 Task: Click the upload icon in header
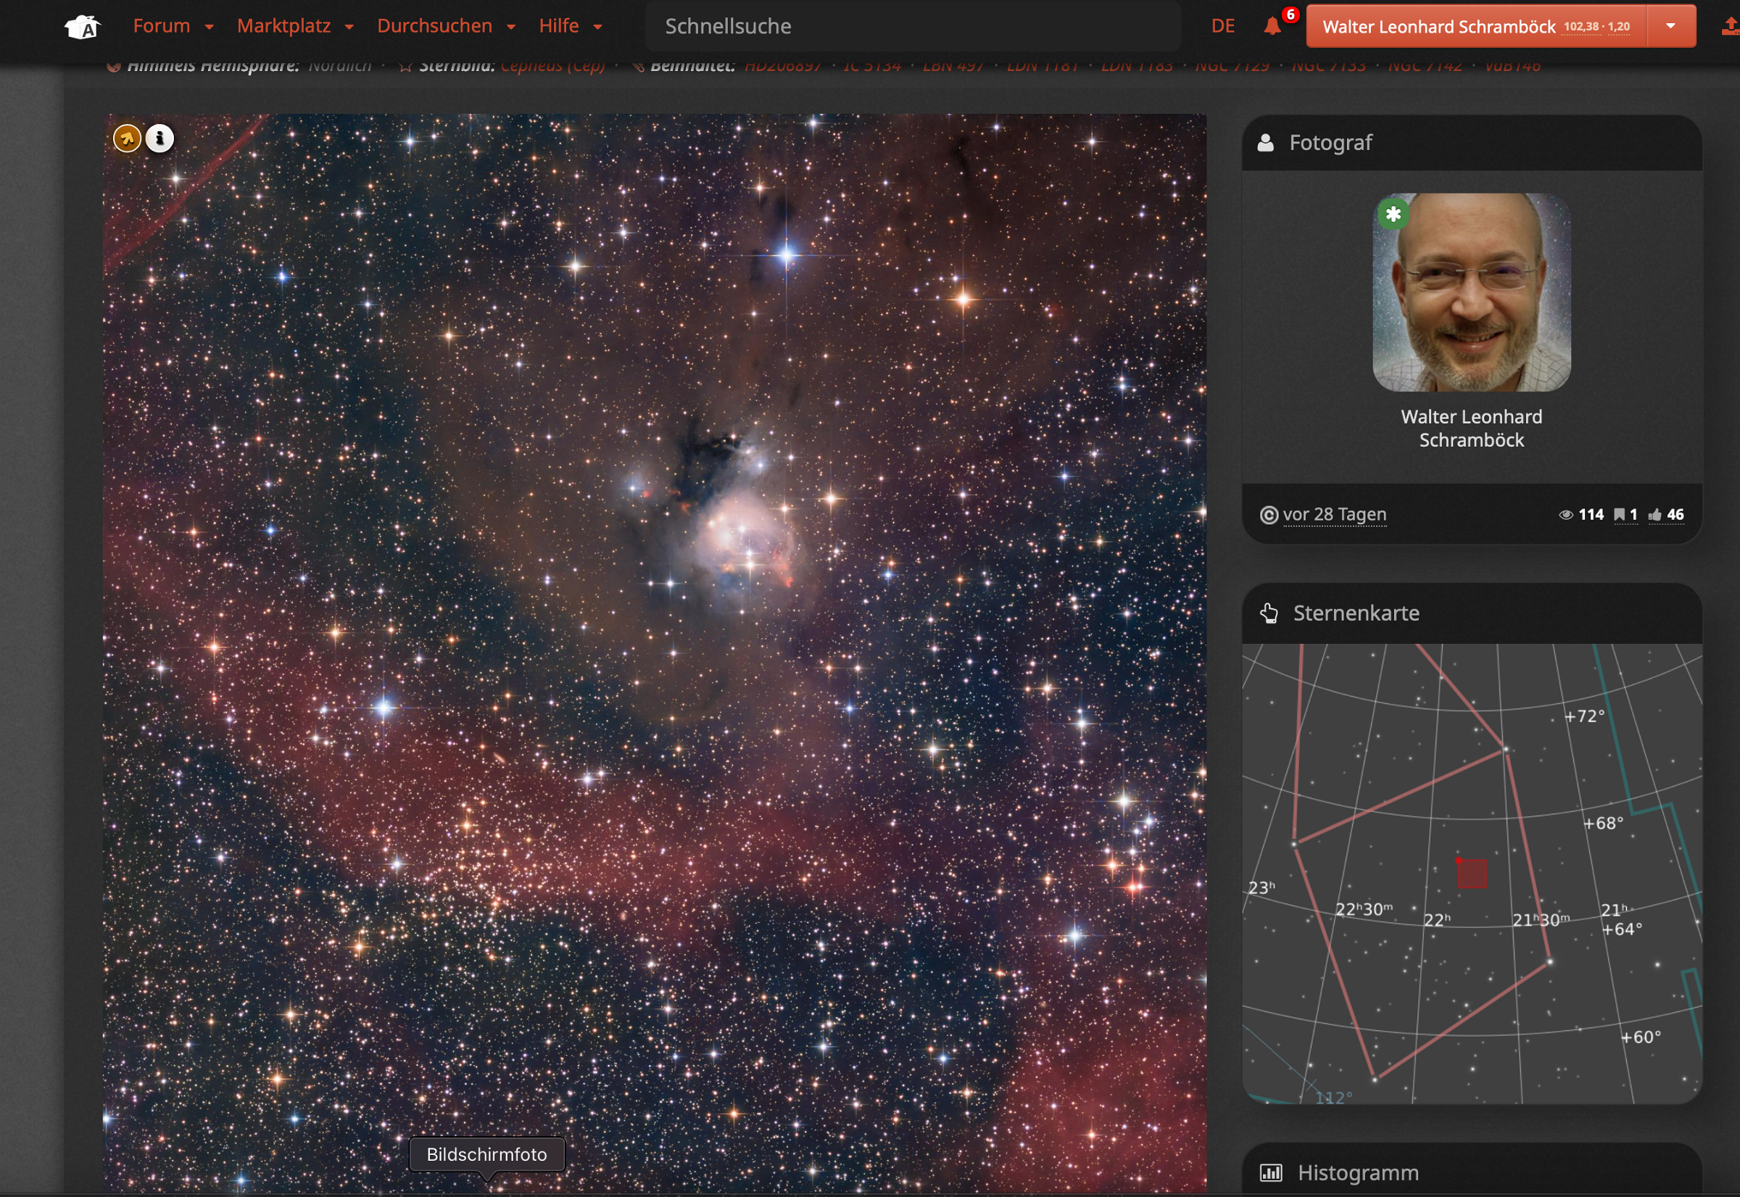[1730, 27]
